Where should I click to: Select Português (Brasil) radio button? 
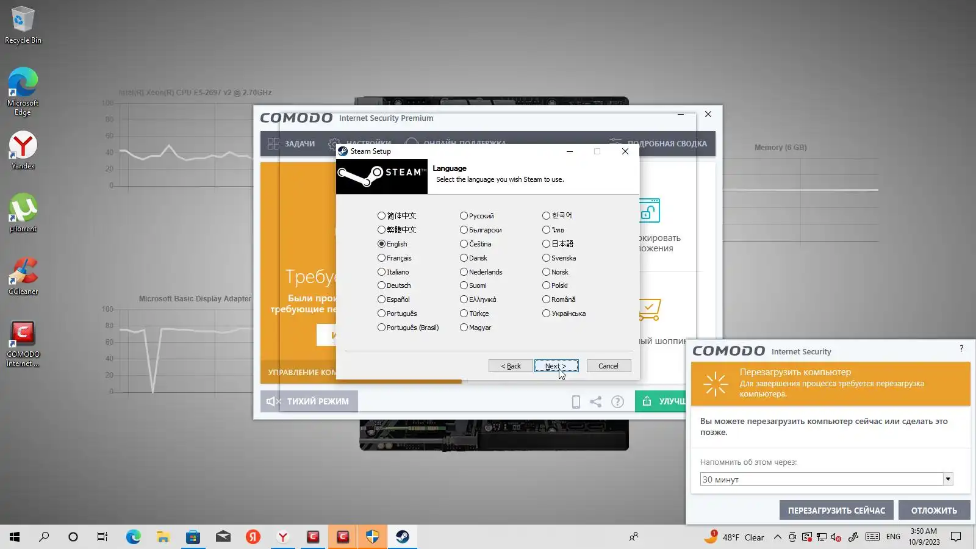point(408,328)
